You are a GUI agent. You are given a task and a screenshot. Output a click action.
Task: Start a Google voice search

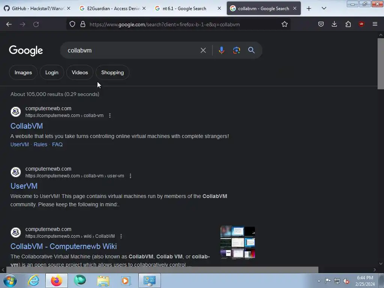click(221, 50)
